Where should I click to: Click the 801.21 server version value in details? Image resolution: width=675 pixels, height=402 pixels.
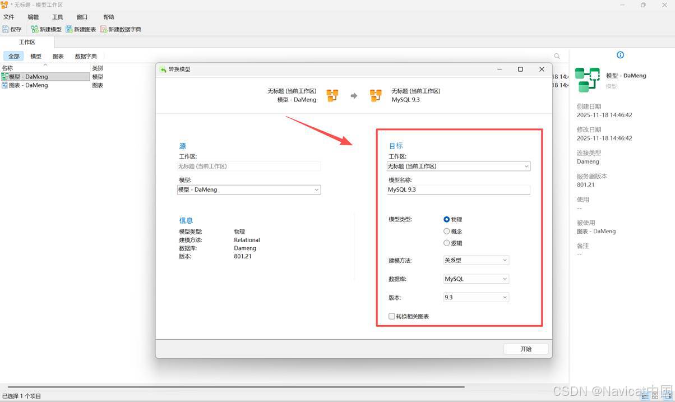[585, 184]
